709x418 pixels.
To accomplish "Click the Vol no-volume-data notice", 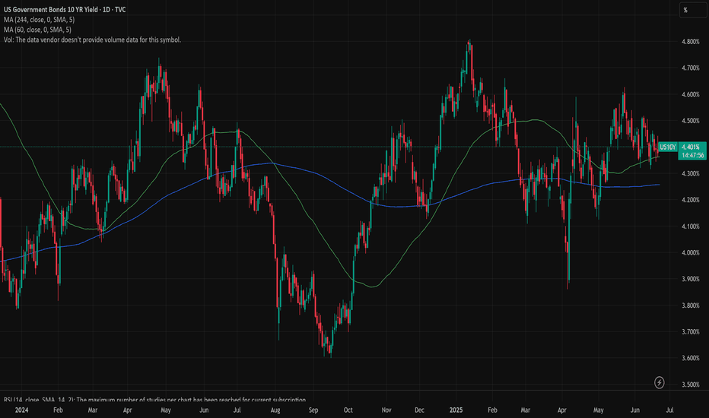I will 92,40.
